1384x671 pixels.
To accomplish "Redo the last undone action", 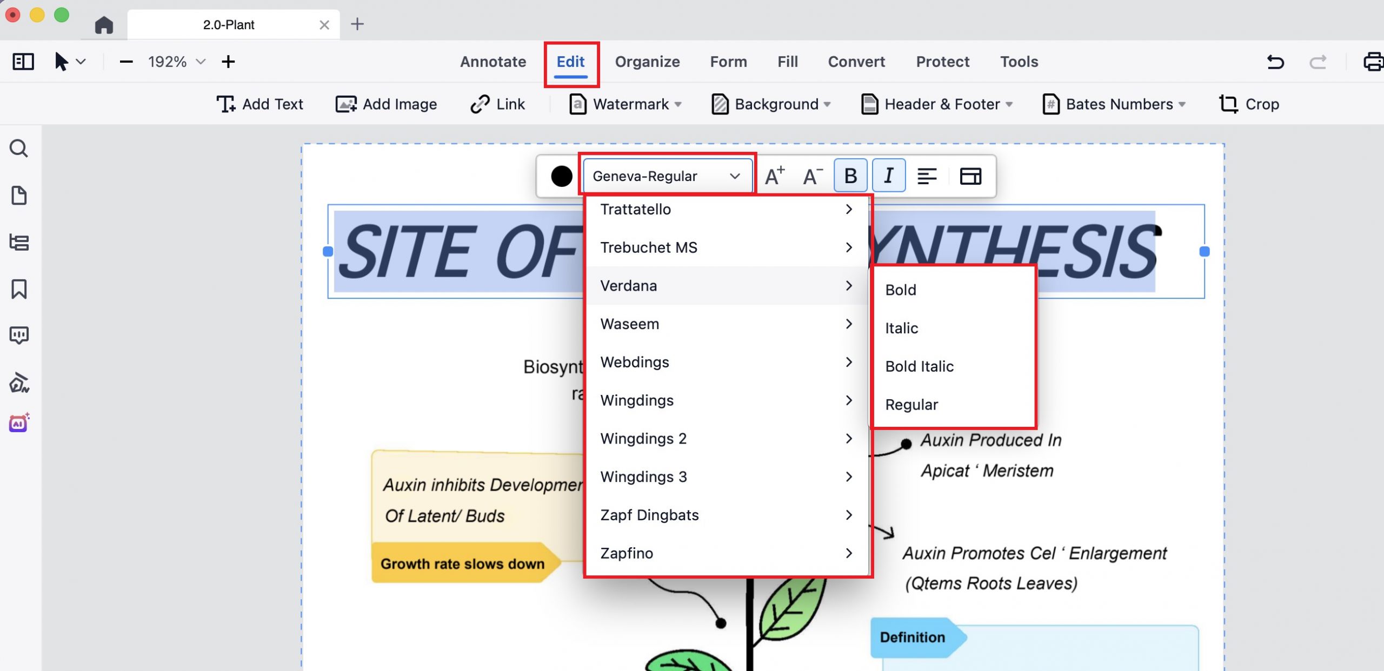I will coord(1318,62).
